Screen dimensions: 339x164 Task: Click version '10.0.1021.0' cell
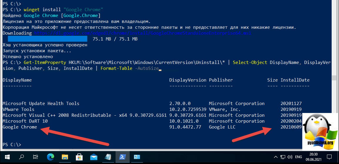(x=184, y=121)
